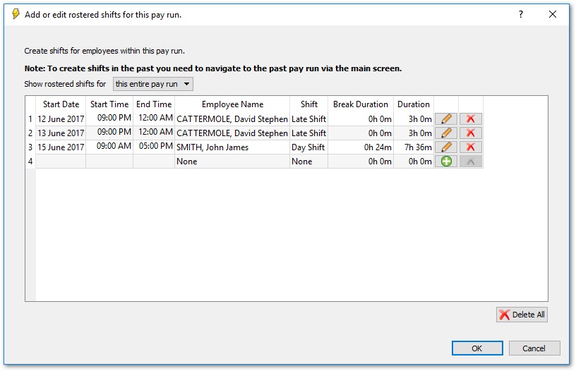Screen dimensions: 576x371
Task: Edit the 12 June 2017 shift with pencil icon
Action: [446, 119]
